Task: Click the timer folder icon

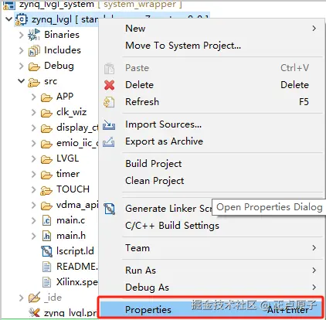Action: 46,175
